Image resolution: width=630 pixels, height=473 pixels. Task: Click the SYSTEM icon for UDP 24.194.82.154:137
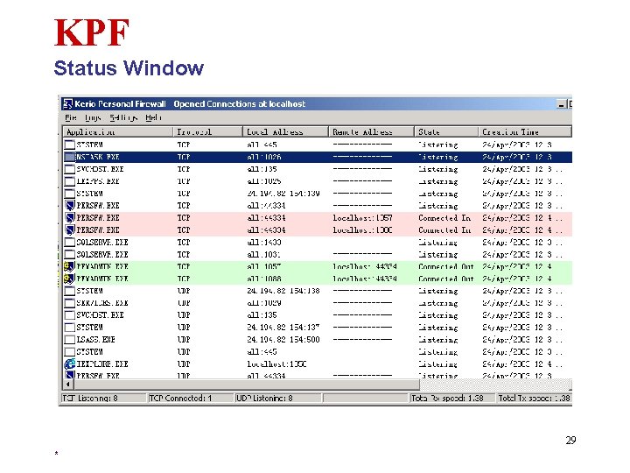pyautogui.click(x=70, y=328)
